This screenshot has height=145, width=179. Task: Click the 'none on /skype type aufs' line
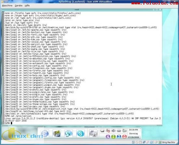click(x=40, y=16)
